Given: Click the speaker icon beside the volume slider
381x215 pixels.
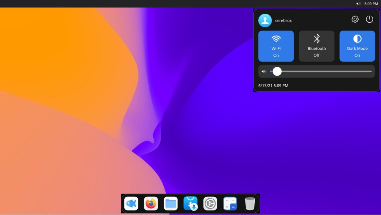Looking at the screenshot, I should tap(264, 71).
